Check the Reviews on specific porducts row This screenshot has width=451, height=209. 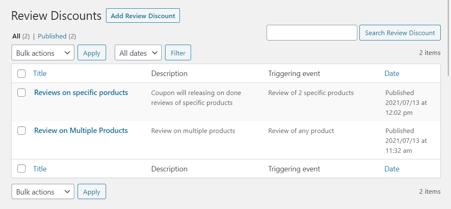21,93
